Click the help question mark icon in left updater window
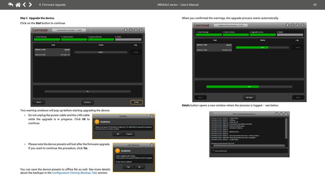The height and width of the screenshot is (182, 325). click(126, 30)
